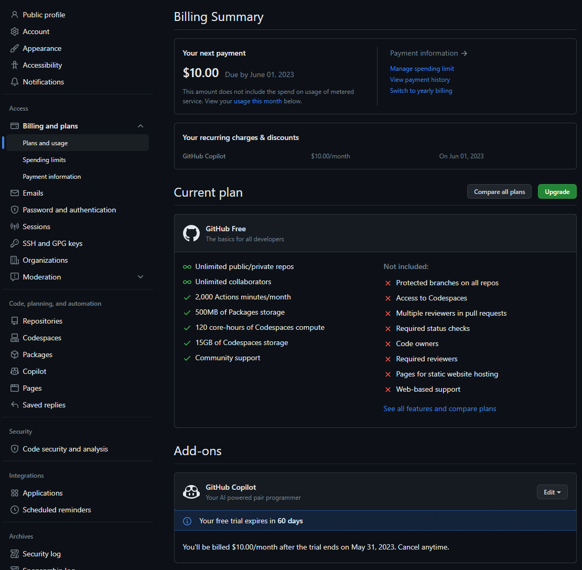Follow the usage this month link
The width and height of the screenshot is (582, 570).
pos(257,101)
